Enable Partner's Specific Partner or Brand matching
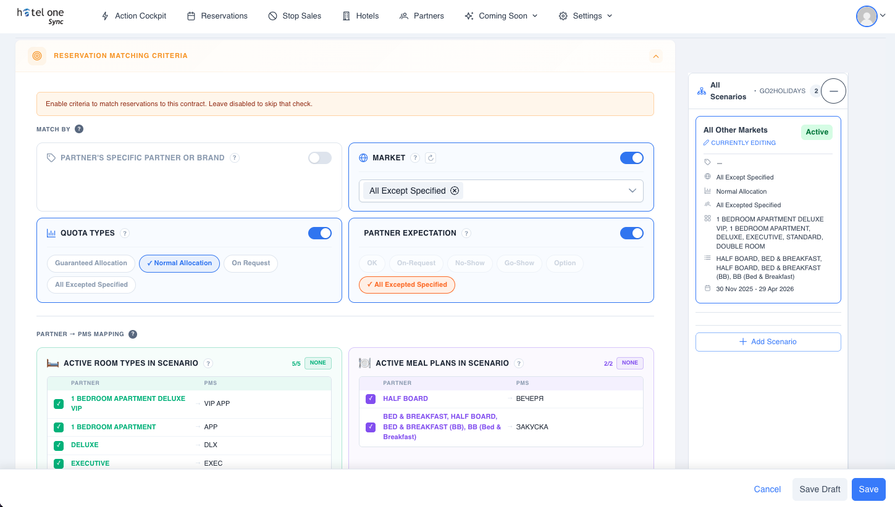The width and height of the screenshot is (895, 507). click(319, 157)
